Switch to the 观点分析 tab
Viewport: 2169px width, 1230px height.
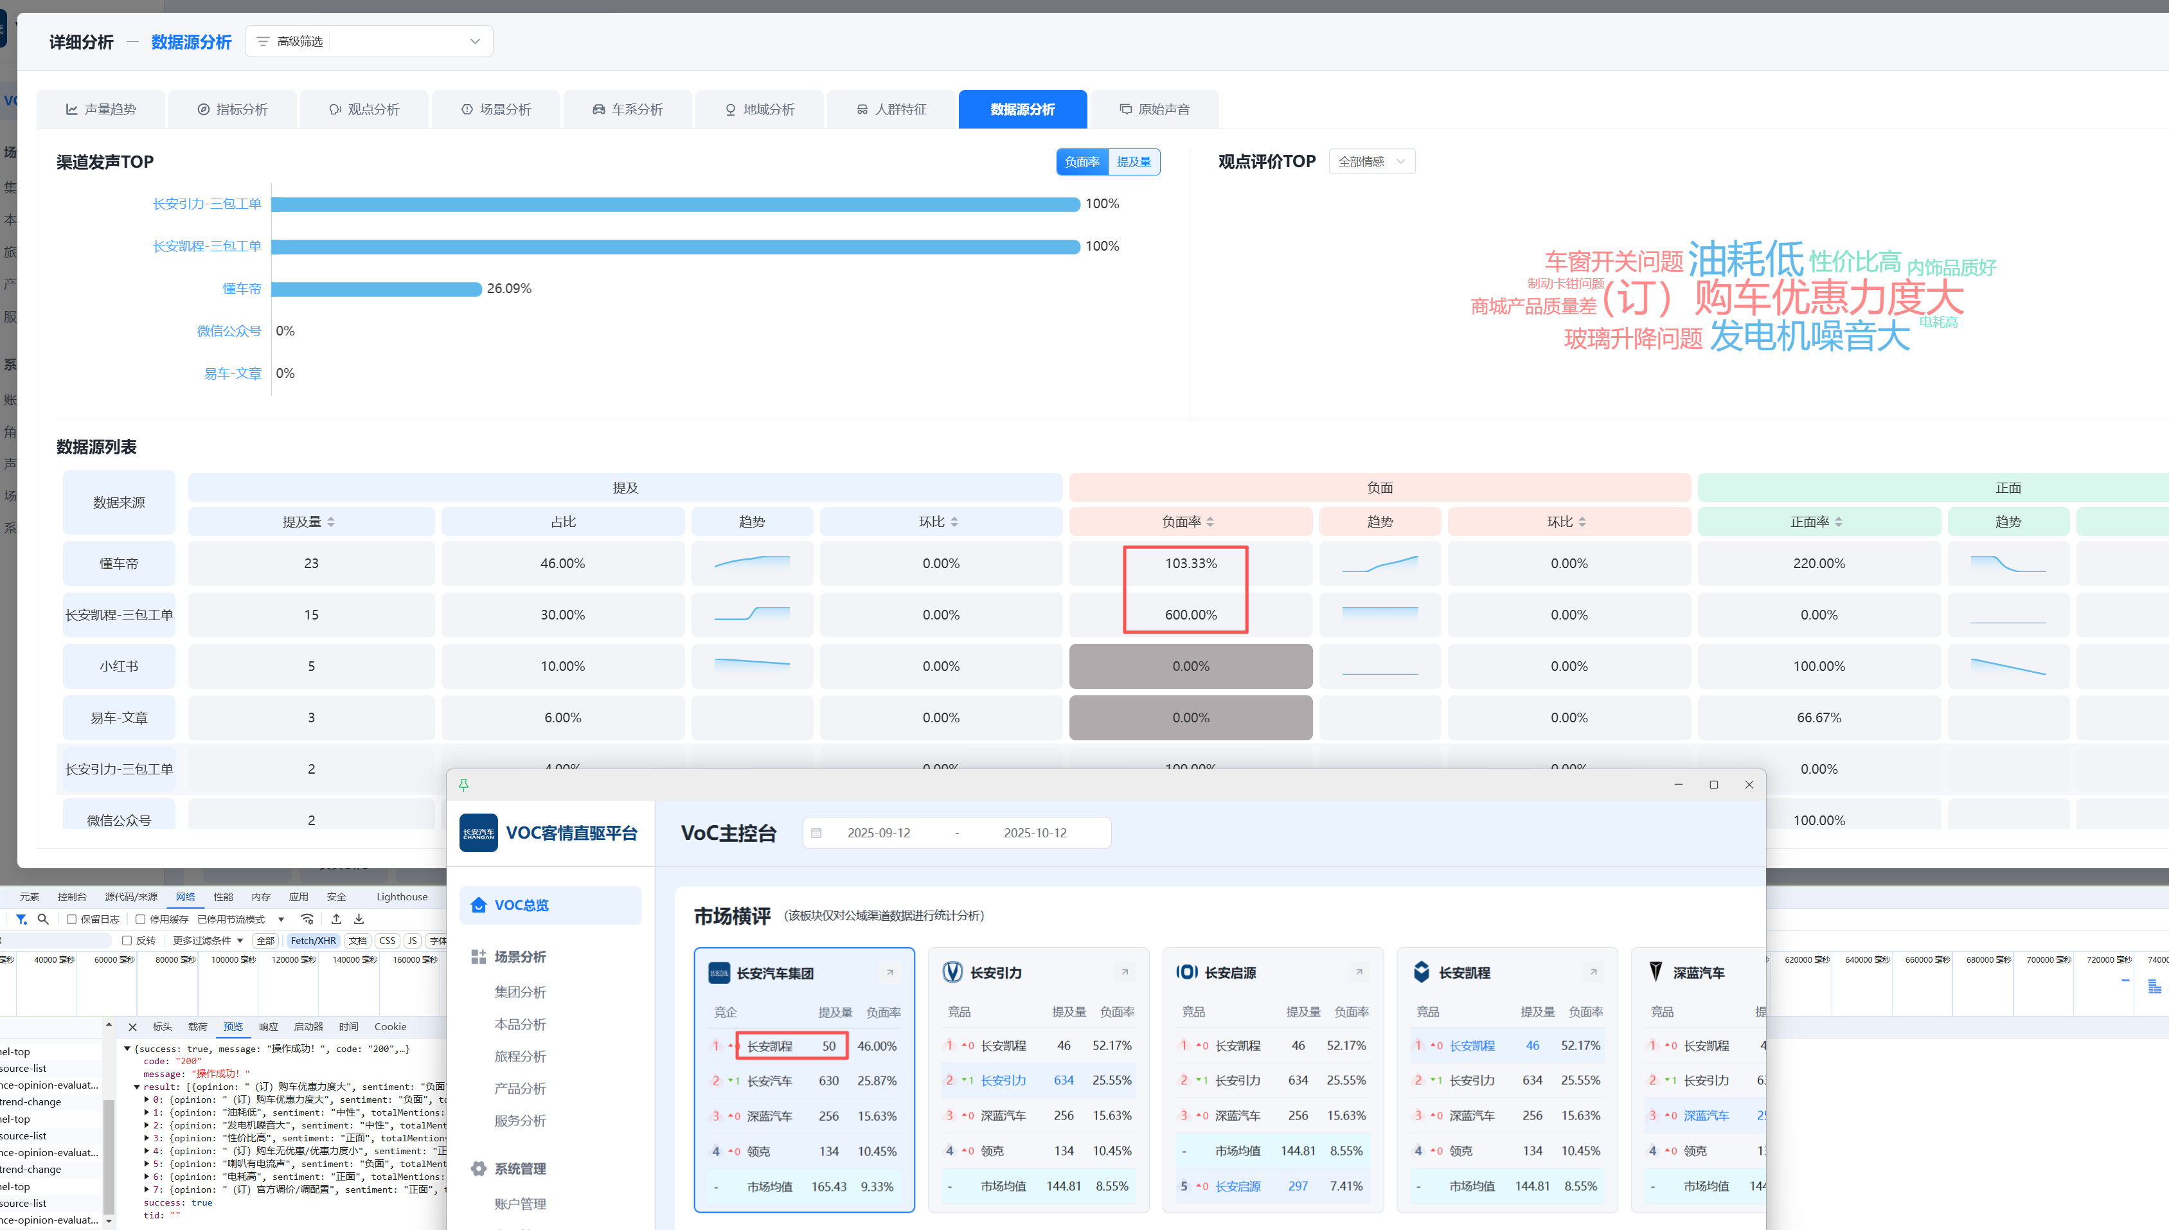(x=364, y=109)
